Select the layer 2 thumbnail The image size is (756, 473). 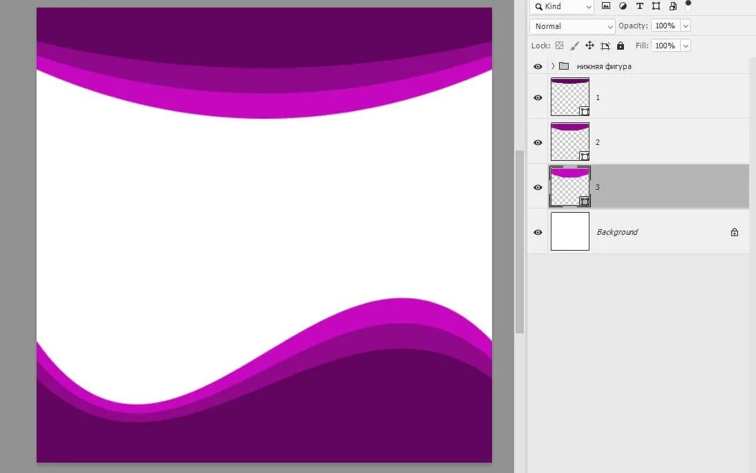coord(570,142)
